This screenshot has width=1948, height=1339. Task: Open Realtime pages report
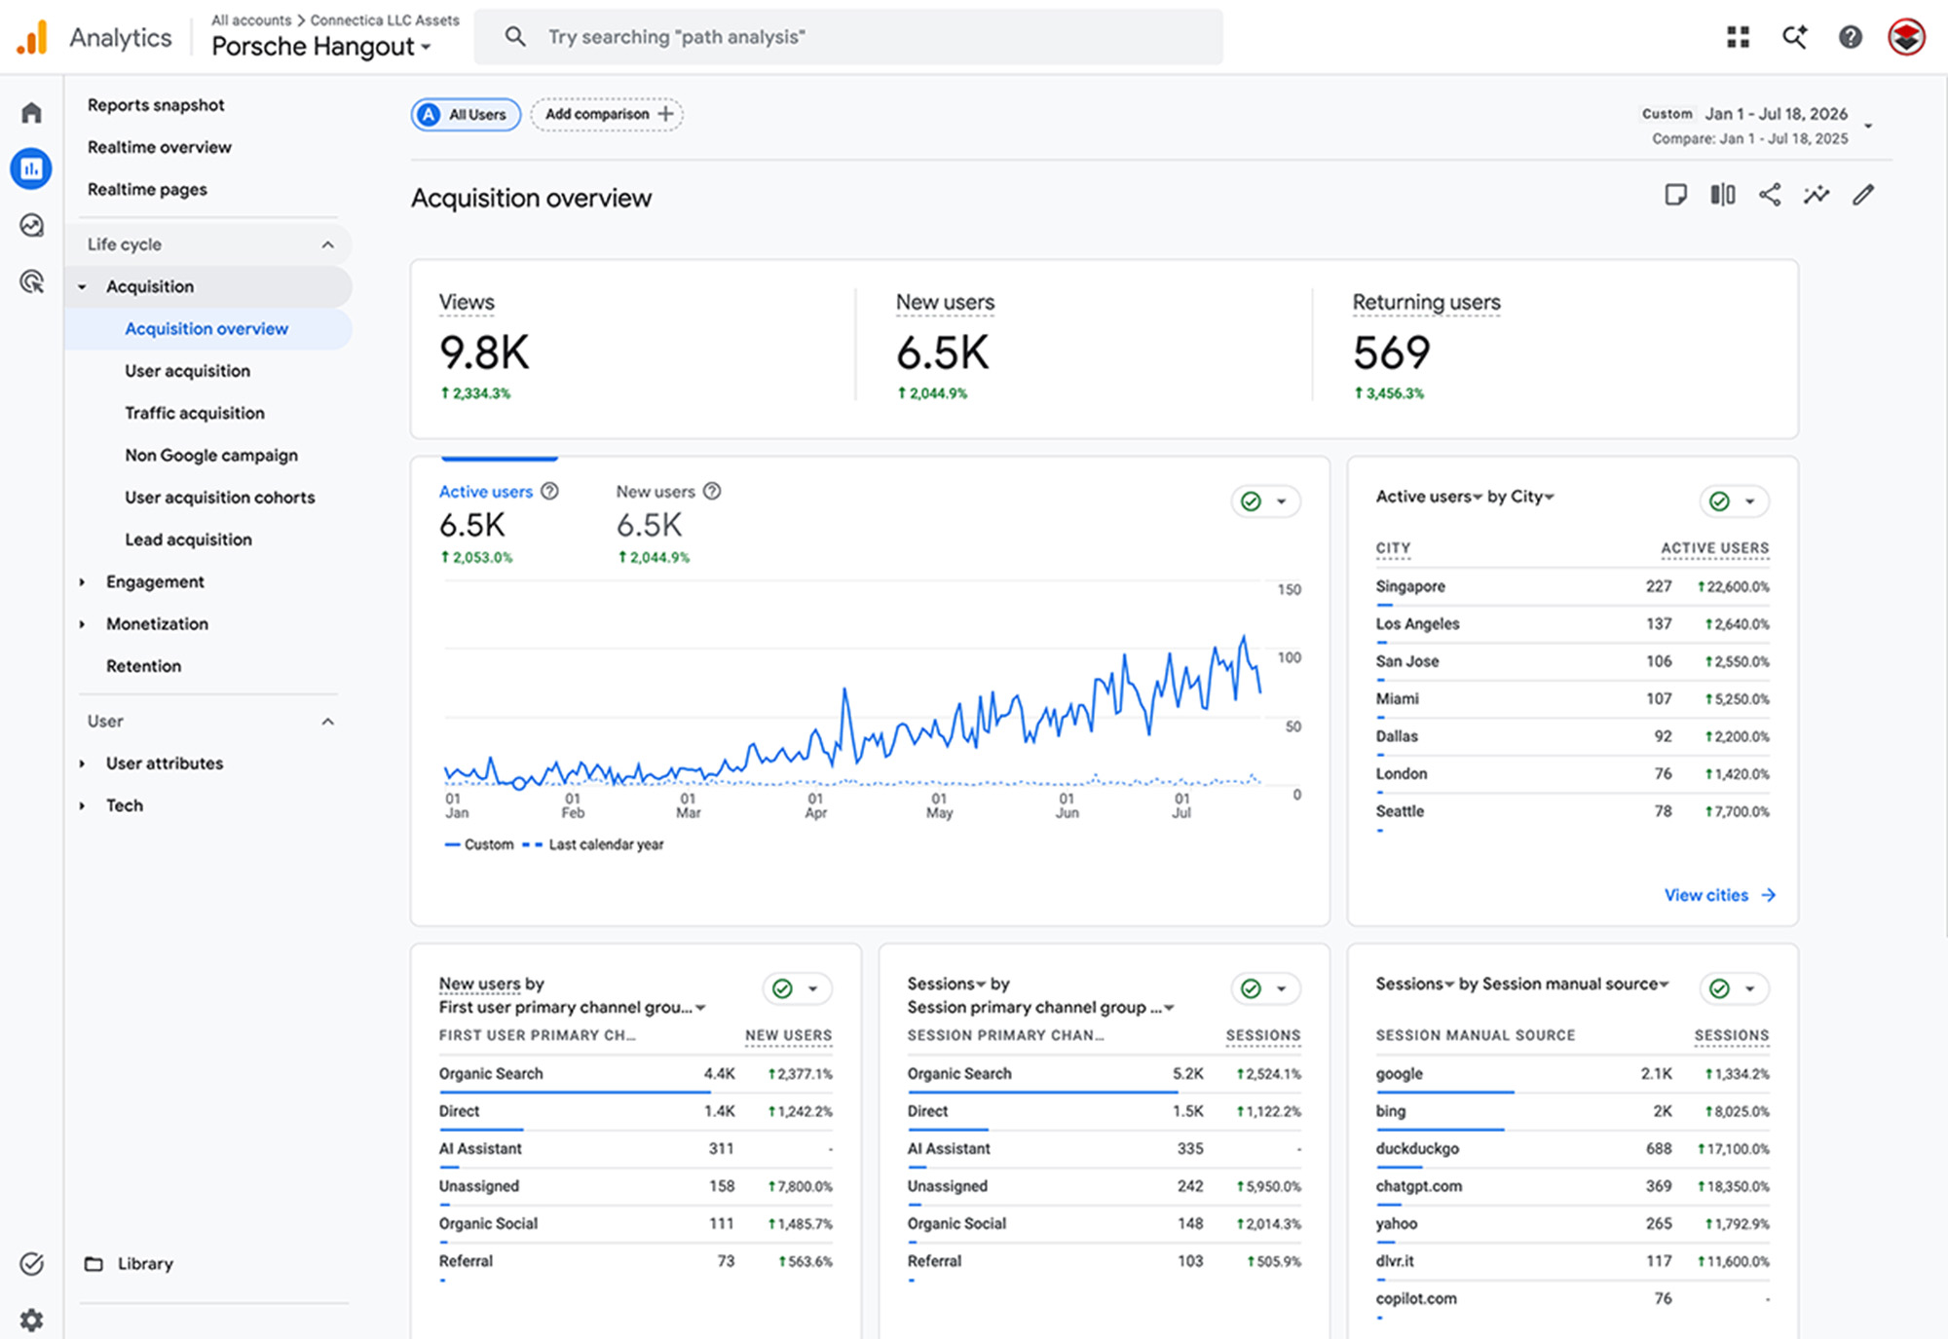[x=147, y=189]
